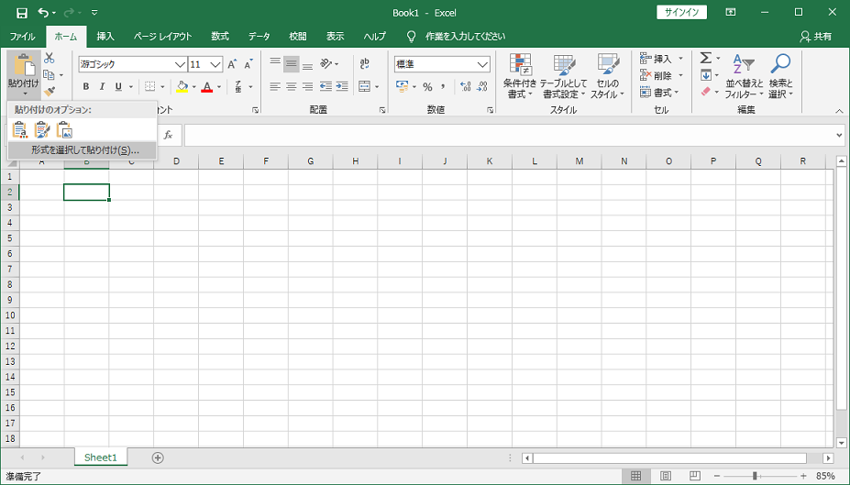
Task: Open the 挿入 ribbon tab
Action: 105,37
